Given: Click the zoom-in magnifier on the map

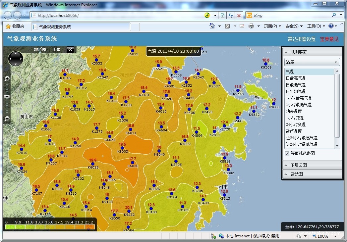Looking at the screenshot, I should pos(7,78).
